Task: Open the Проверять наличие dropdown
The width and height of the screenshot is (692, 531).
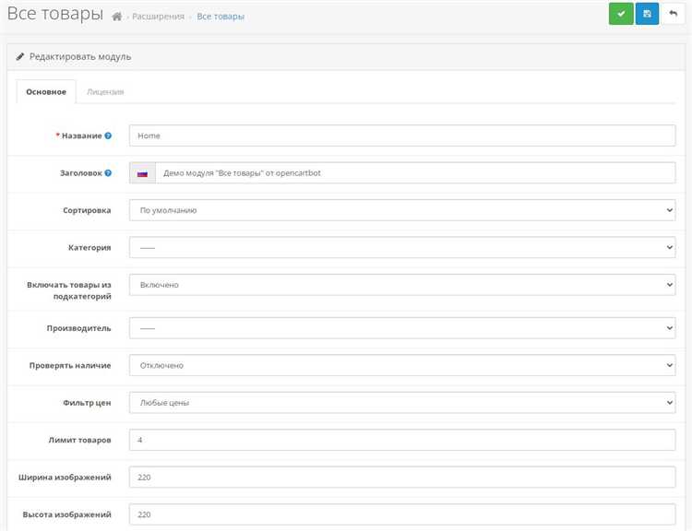Action: (402, 365)
